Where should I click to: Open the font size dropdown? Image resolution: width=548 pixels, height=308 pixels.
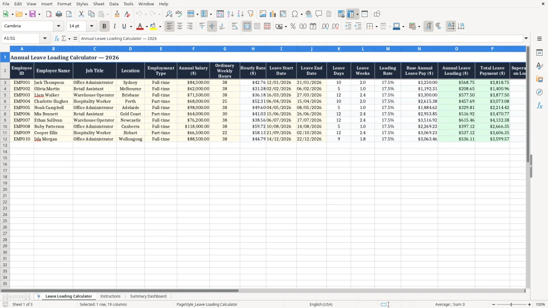click(91, 26)
